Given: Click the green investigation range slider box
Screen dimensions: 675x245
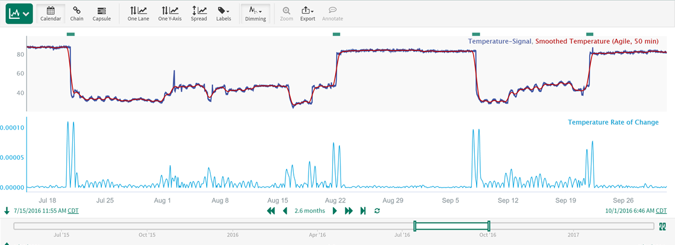Looking at the screenshot, I should [x=452, y=225].
